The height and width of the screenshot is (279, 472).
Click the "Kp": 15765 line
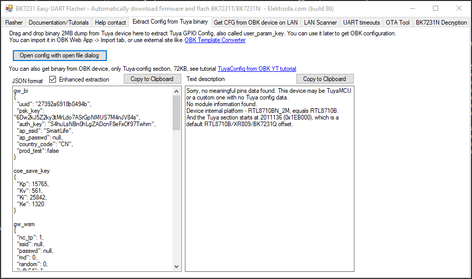(32, 184)
